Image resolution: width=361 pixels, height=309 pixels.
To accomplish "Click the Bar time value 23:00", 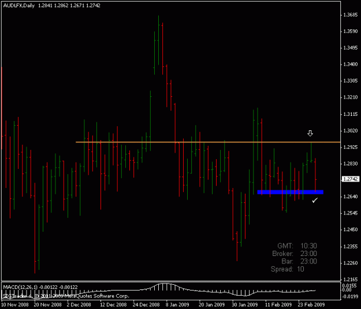I will 308,262.
